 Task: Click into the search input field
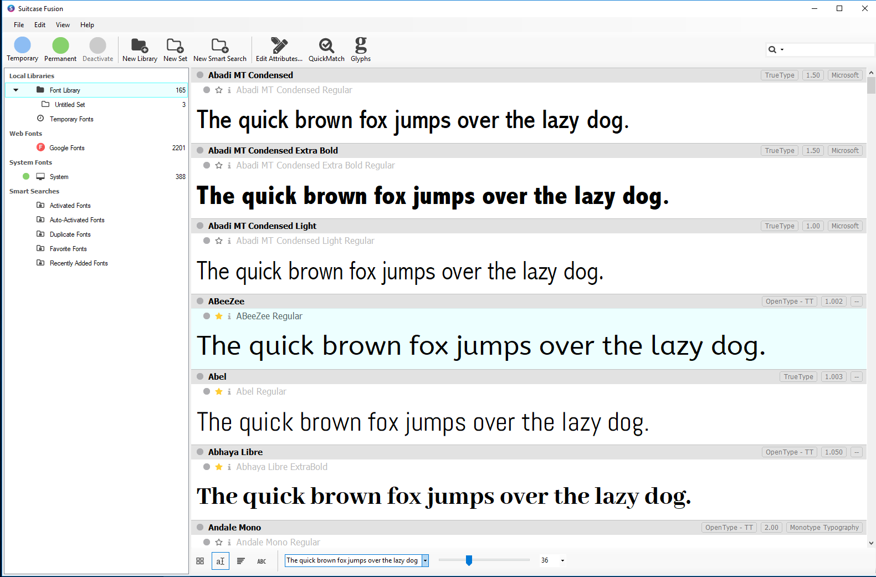(x=829, y=50)
